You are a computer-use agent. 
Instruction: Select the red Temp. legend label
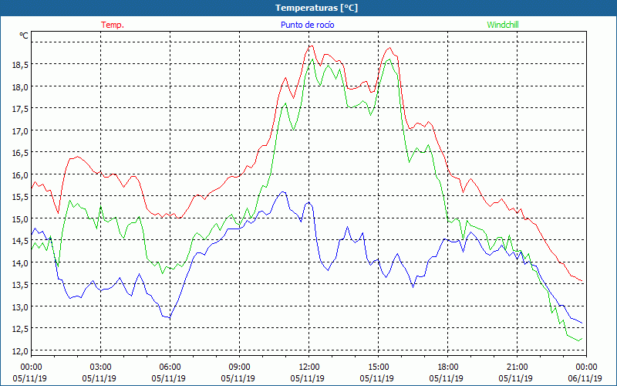(113, 25)
